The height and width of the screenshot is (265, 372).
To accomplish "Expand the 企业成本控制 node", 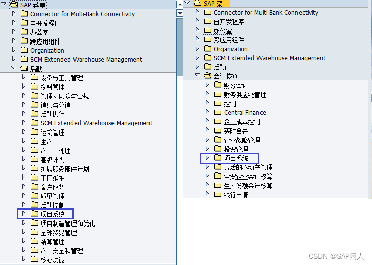I will (207, 121).
